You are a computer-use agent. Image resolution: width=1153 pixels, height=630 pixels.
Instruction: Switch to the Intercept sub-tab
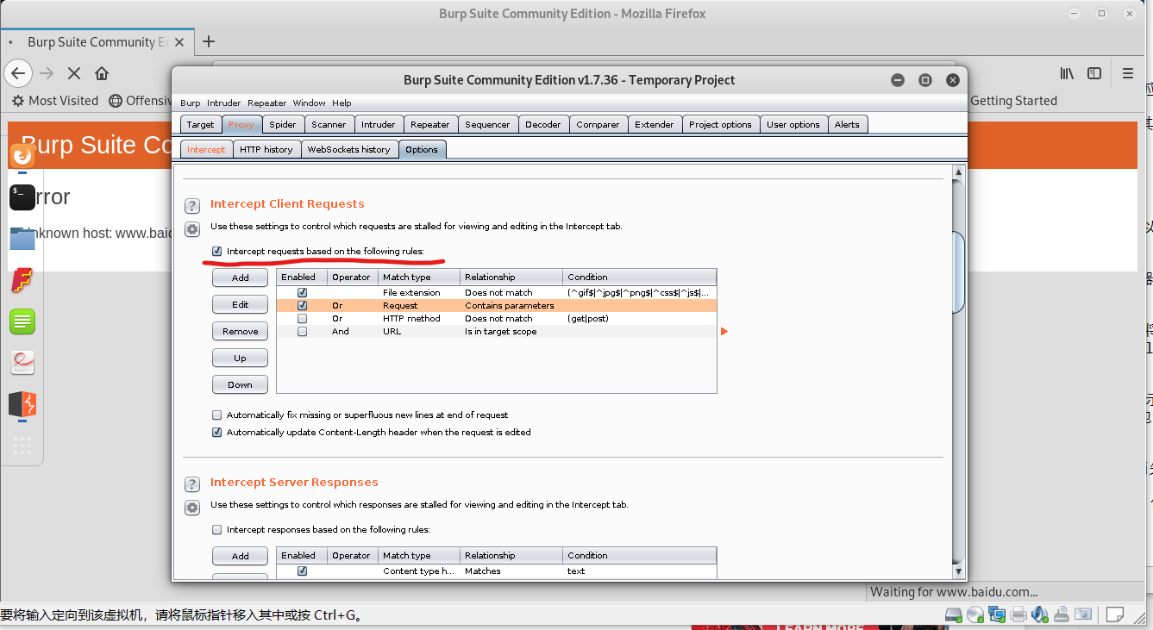206,150
